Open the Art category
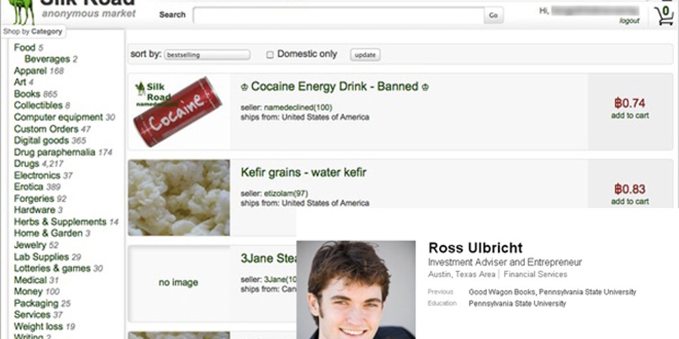 pyautogui.click(x=20, y=82)
